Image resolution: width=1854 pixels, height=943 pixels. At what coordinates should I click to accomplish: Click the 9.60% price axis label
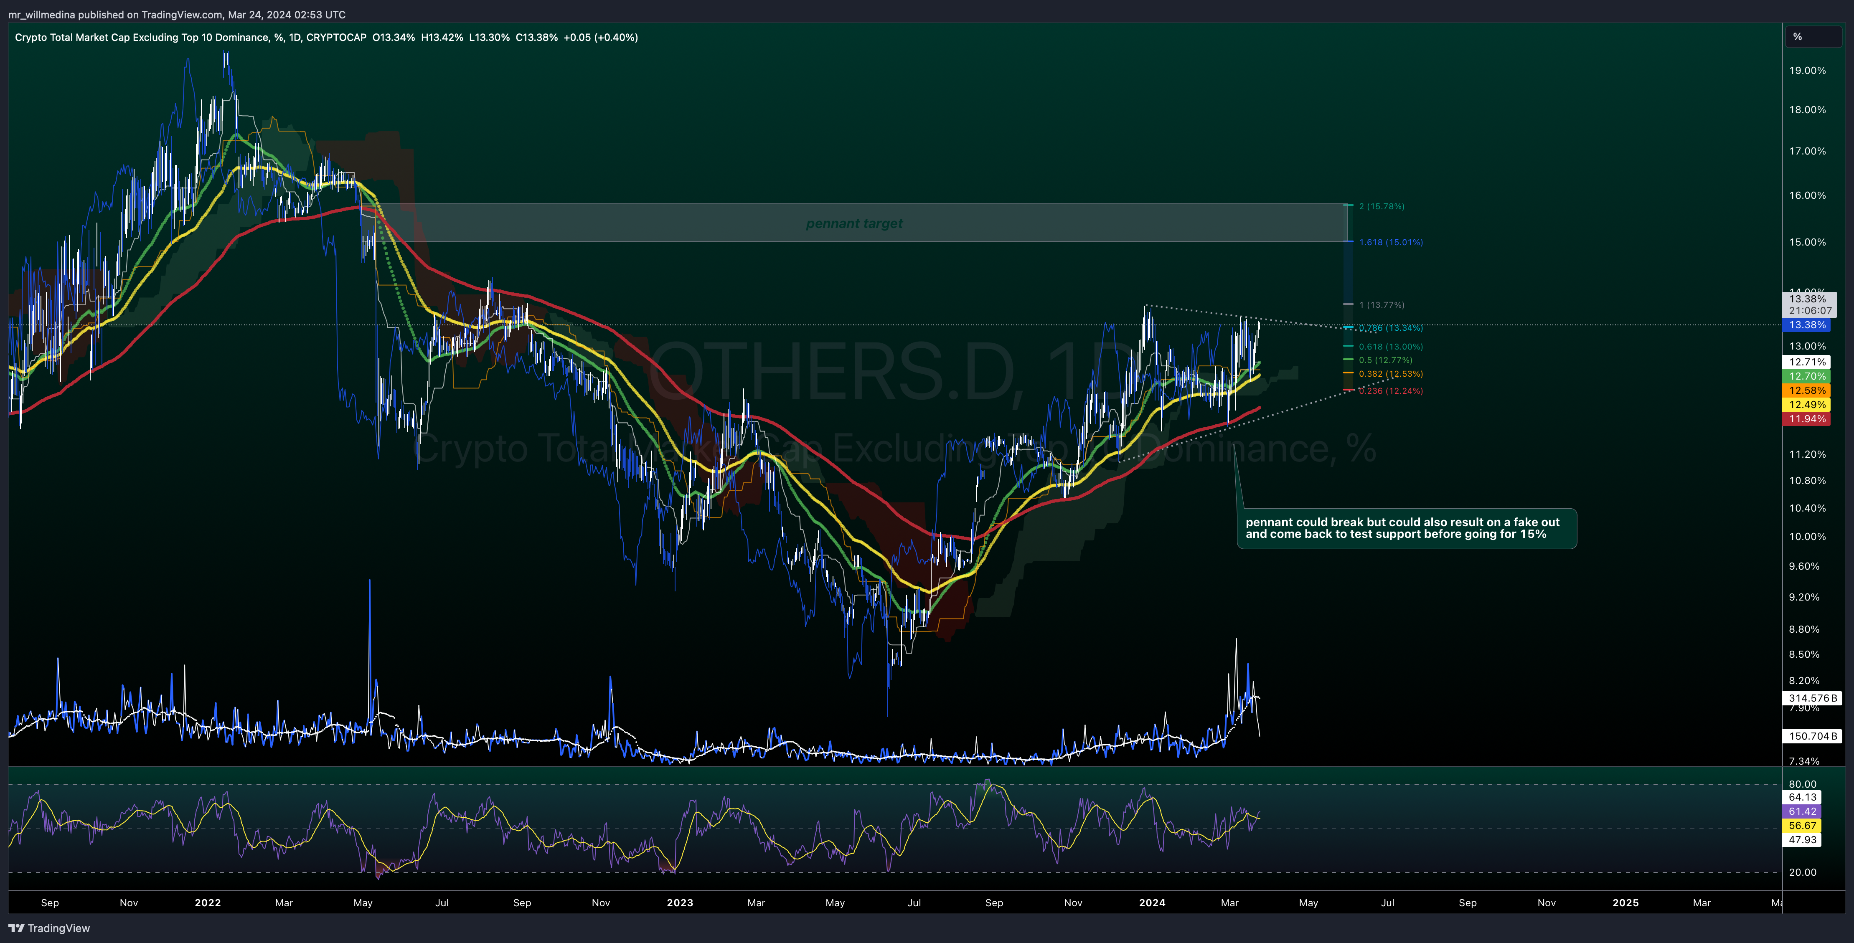click(1803, 567)
